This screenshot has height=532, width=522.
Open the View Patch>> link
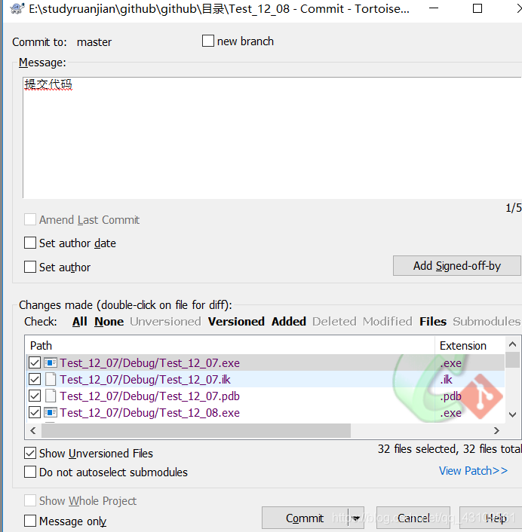tap(473, 471)
